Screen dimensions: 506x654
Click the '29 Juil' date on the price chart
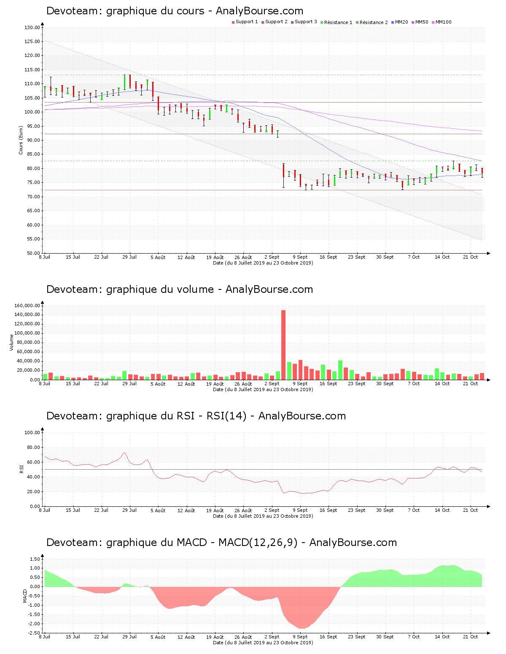click(x=129, y=257)
